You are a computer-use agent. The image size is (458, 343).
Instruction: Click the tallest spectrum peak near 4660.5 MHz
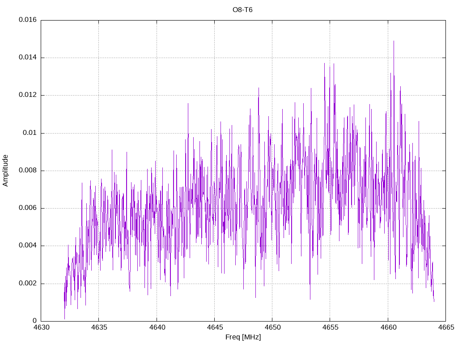click(394, 42)
